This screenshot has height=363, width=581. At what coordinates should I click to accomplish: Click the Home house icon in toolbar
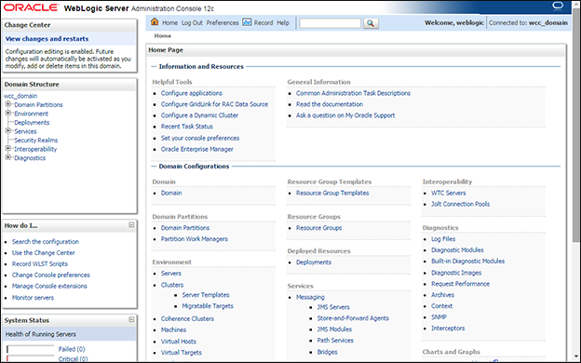(155, 21)
